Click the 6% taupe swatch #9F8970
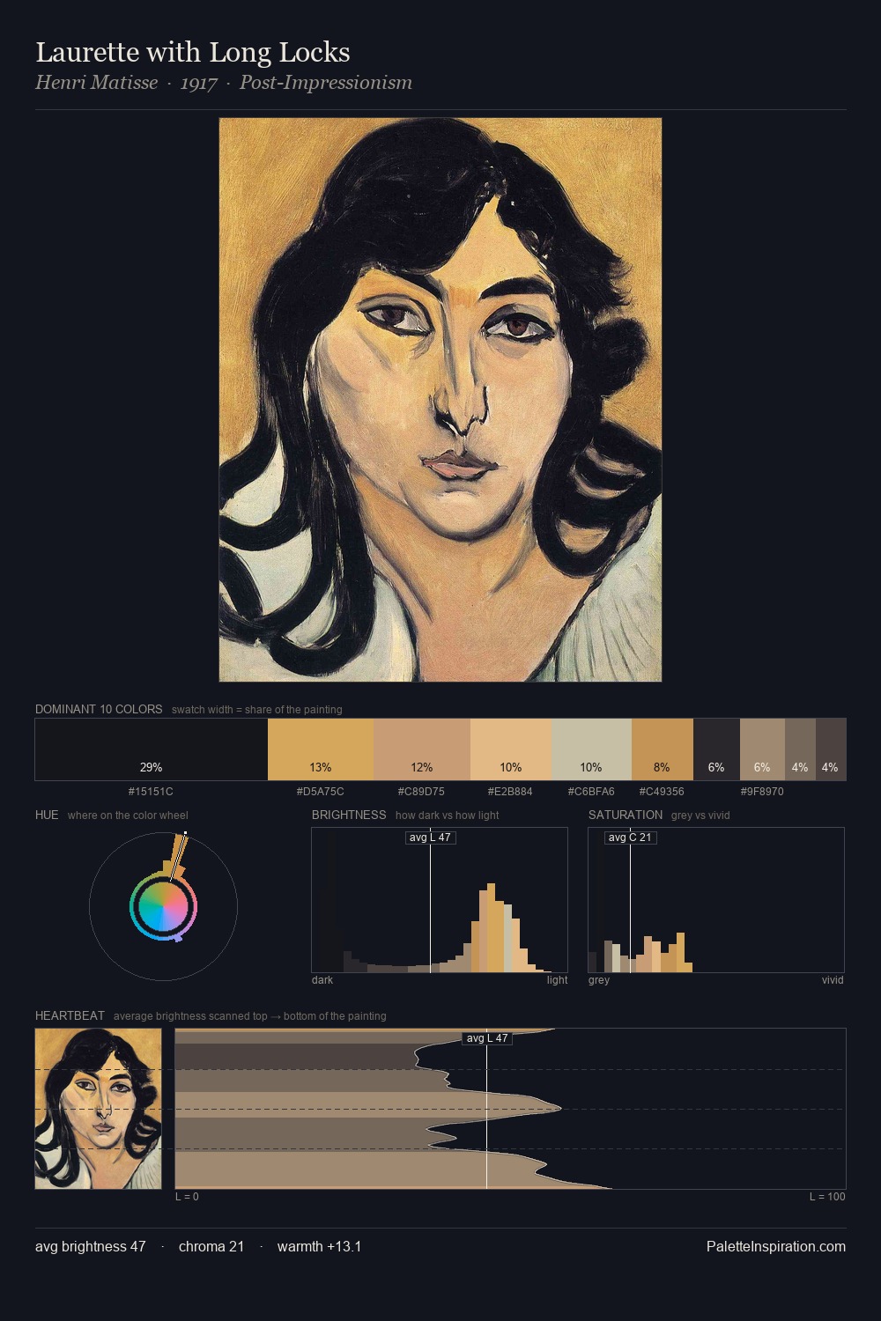881x1321 pixels. pos(762,749)
